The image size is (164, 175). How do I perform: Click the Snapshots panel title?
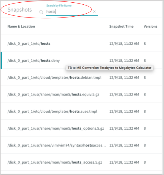(19, 10)
